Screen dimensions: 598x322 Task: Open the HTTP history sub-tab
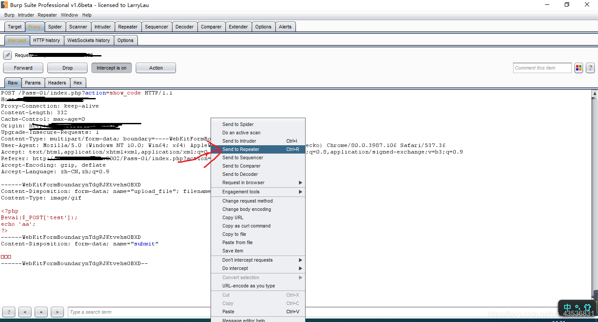coord(46,40)
